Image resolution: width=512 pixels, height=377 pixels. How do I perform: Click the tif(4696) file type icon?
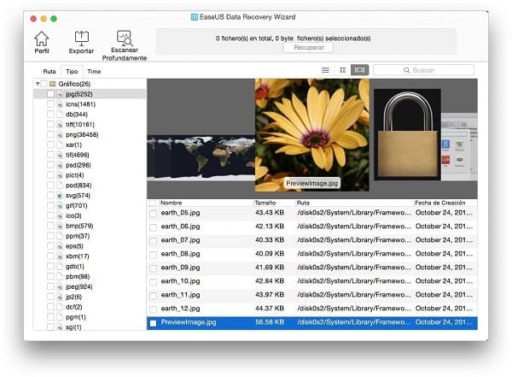[x=60, y=155]
